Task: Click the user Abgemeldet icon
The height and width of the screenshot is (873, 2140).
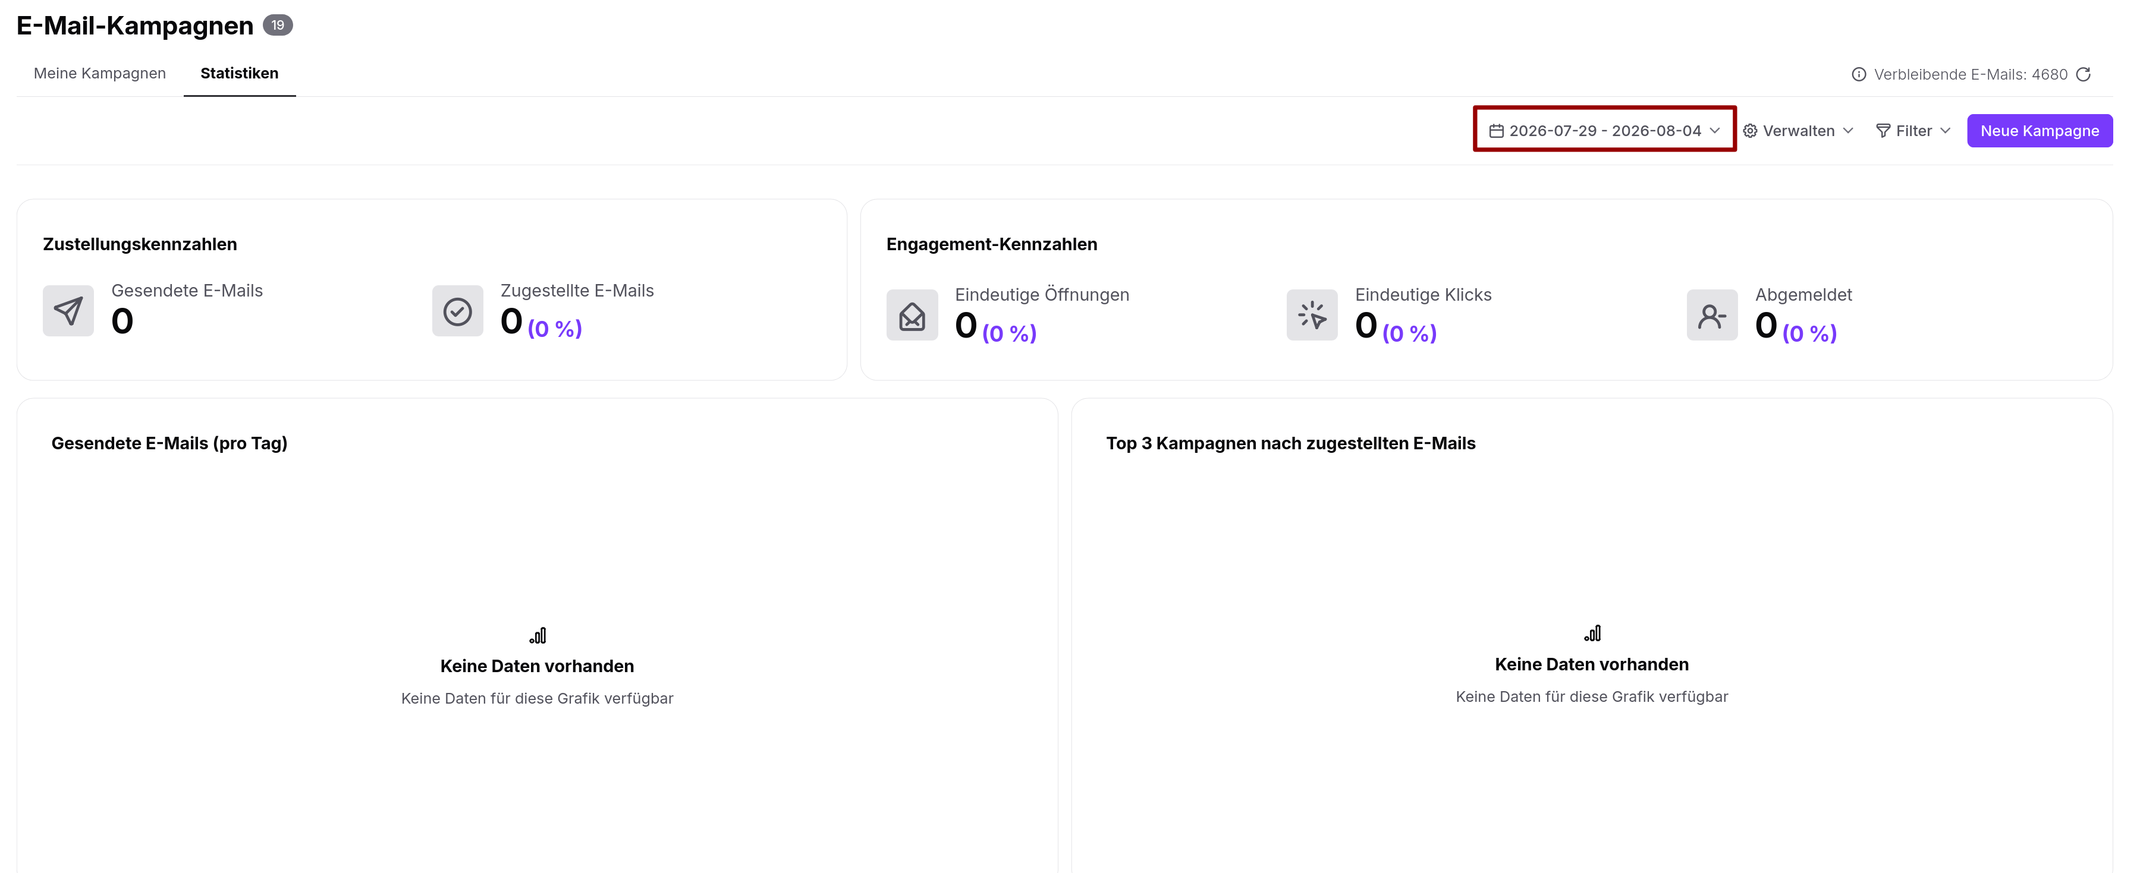Action: pos(1711,316)
